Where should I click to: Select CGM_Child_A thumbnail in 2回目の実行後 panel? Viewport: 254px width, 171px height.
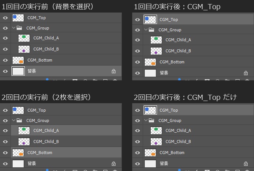tap(156, 130)
